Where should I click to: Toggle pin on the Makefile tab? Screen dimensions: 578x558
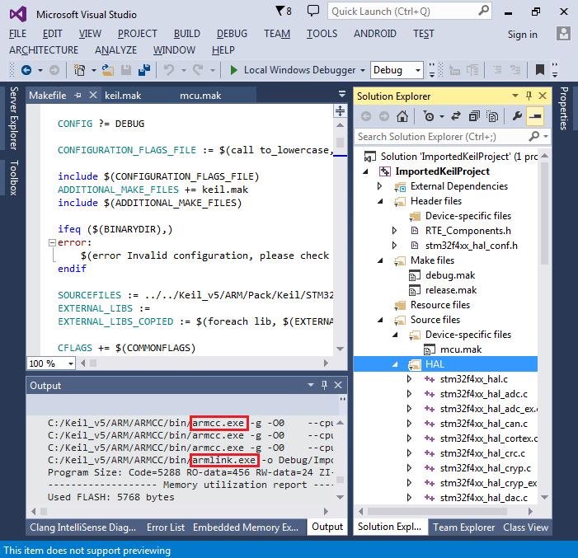point(78,96)
